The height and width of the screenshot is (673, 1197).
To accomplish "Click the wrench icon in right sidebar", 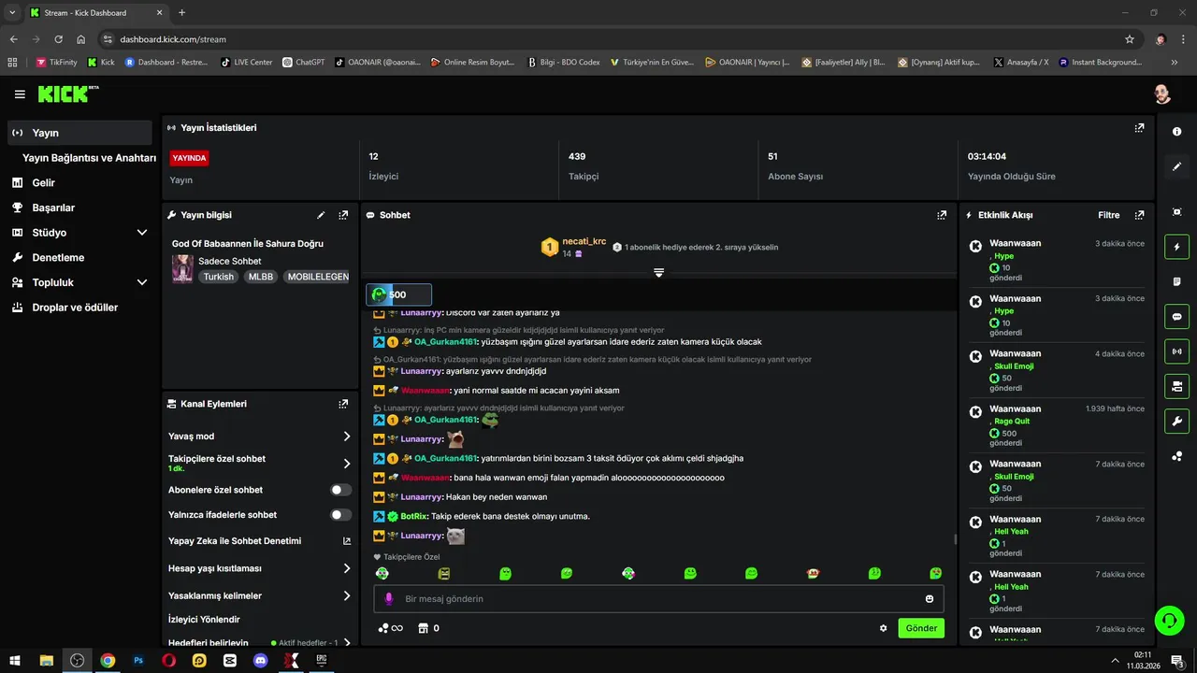I will click(1176, 421).
